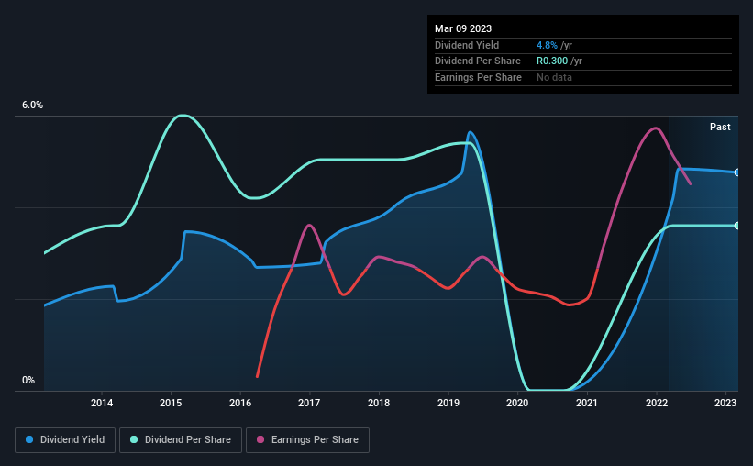Toggle the Dividend Yield legend button
The height and width of the screenshot is (466, 753).
tap(65, 440)
